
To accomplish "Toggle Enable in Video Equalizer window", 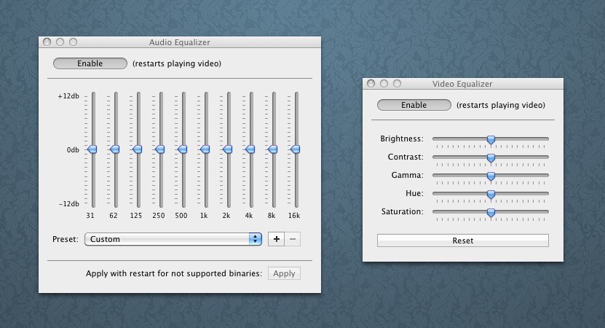I will pyautogui.click(x=414, y=105).
